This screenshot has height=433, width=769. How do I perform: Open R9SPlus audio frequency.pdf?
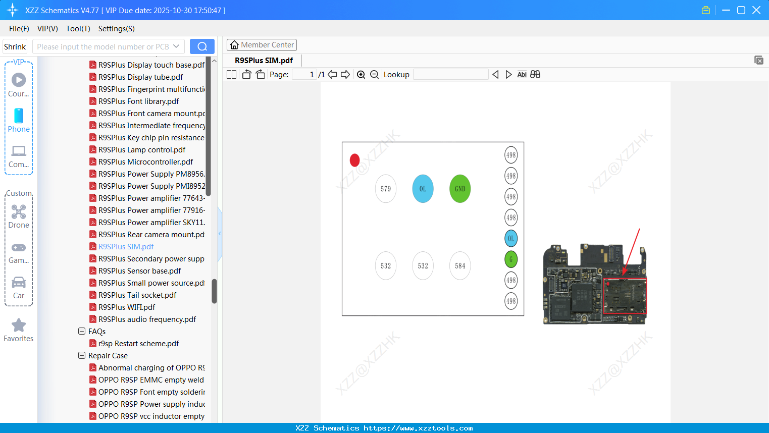click(147, 319)
